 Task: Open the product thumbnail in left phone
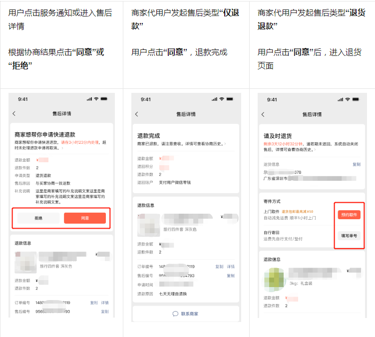(x=25, y=262)
